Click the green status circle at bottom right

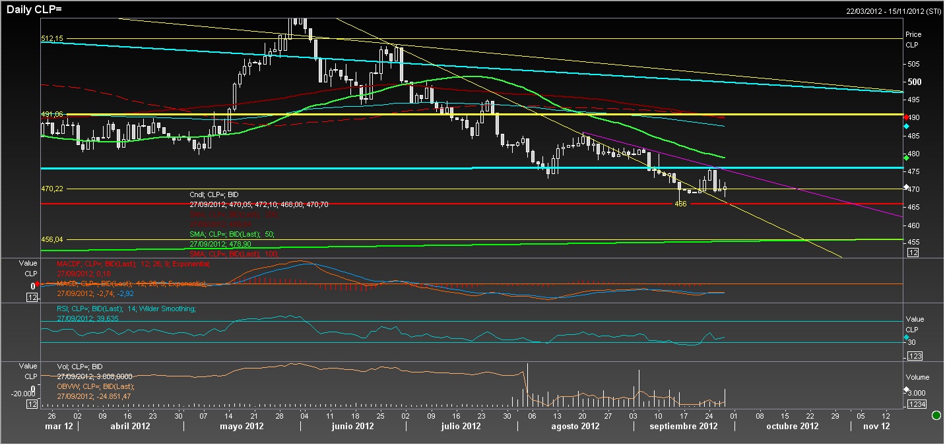[x=936, y=415]
